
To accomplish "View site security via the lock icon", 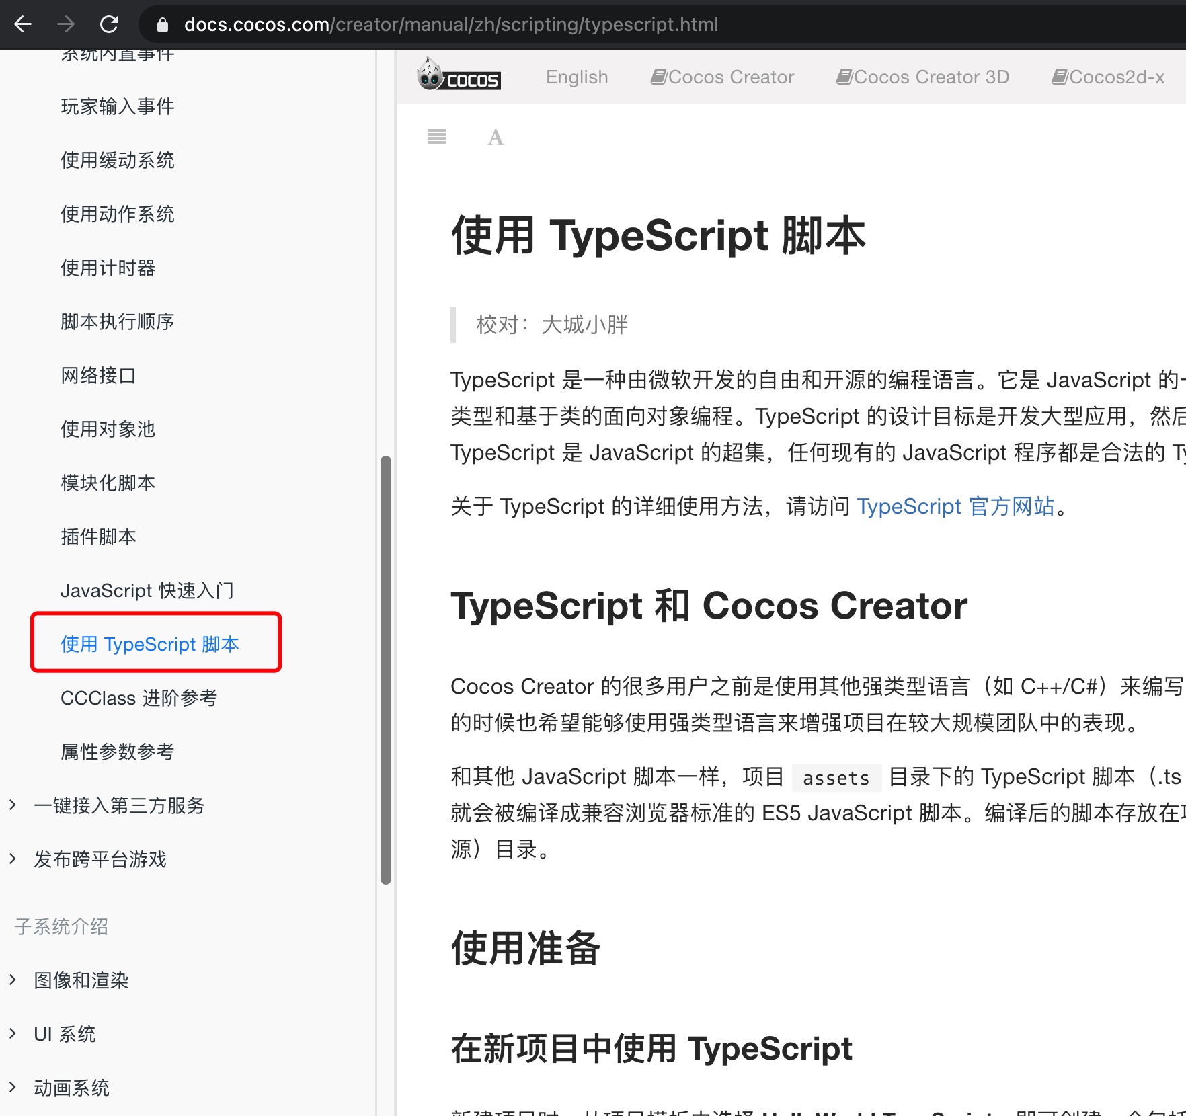I will coord(162,25).
